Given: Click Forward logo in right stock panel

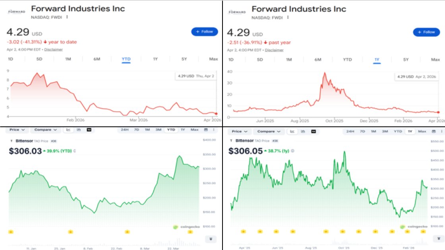Looking at the screenshot, I should coord(237,11).
